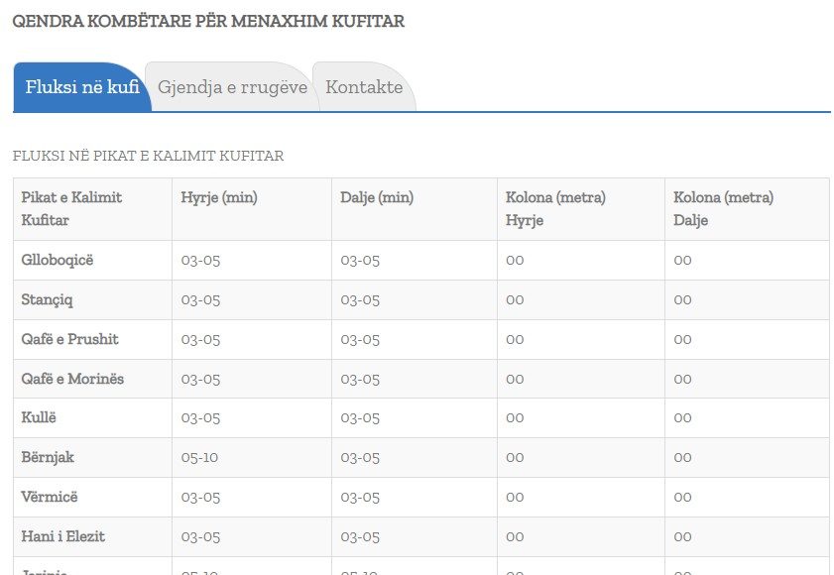Image resolution: width=834 pixels, height=575 pixels.
Task: Click Qafë e Prushit Kolona Hyrje value
Action: coord(515,339)
